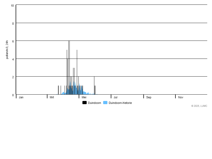This screenshot has height=159, width=212.
Task: Select the Mrt month axis label
Action: point(52,97)
